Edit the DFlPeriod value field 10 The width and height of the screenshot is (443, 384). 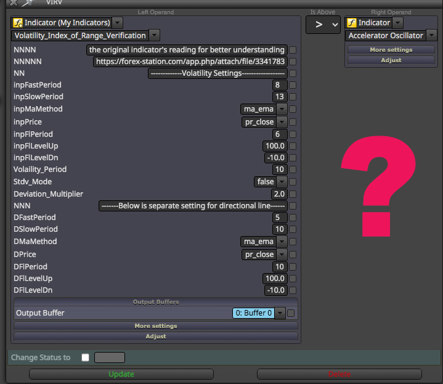(x=280, y=267)
